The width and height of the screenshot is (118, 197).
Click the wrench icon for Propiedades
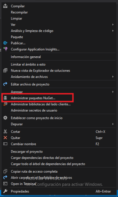point(5,191)
